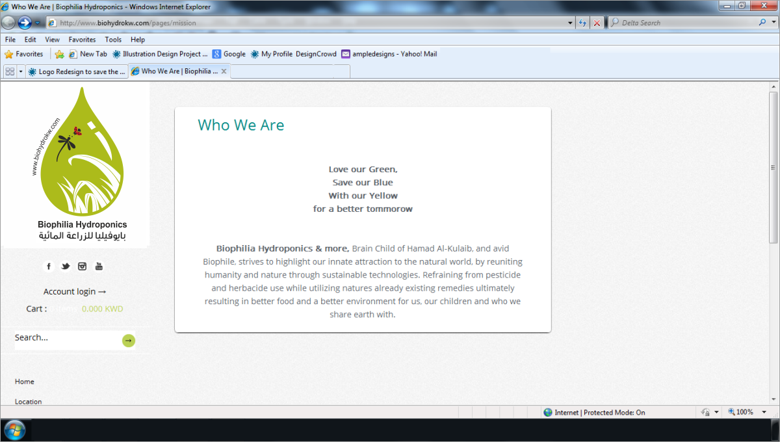Open the Edit menu

coord(31,40)
